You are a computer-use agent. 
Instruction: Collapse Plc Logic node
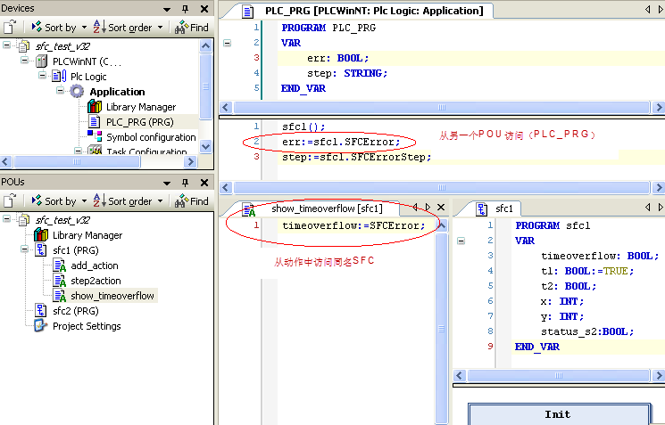pyautogui.click(x=42, y=75)
